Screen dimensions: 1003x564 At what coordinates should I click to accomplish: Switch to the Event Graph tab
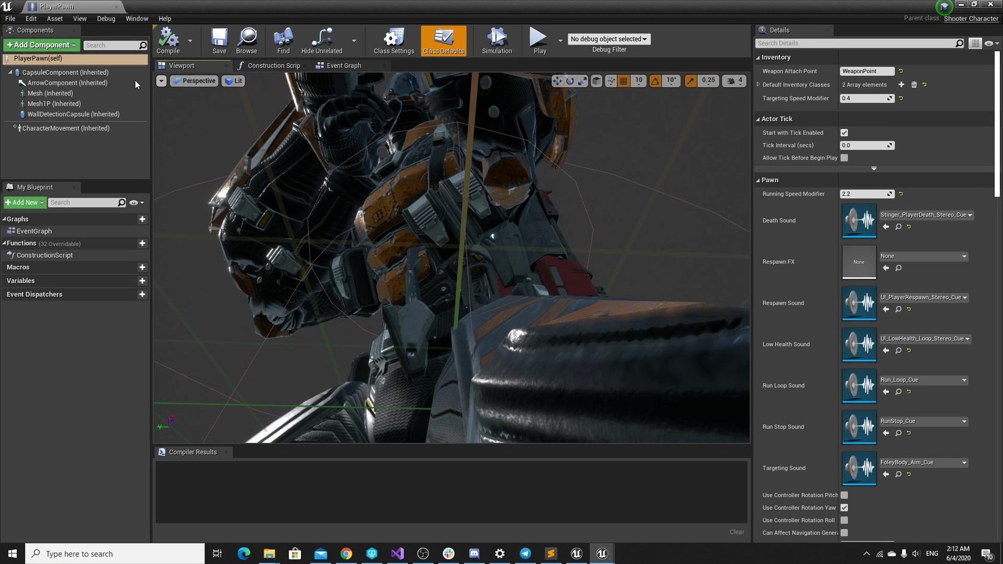coord(343,66)
